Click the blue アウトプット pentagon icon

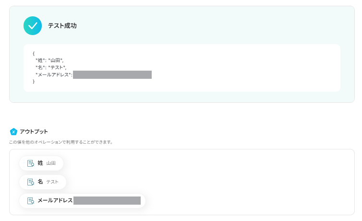[x=13, y=132]
